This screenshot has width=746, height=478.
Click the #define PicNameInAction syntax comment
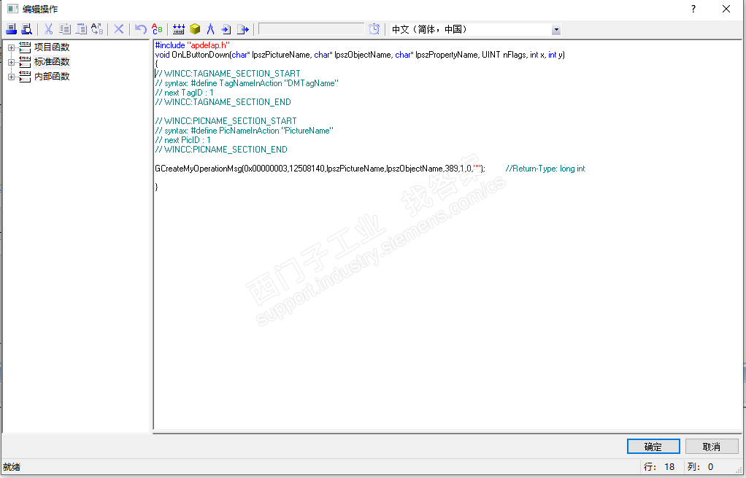[x=244, y=131]
